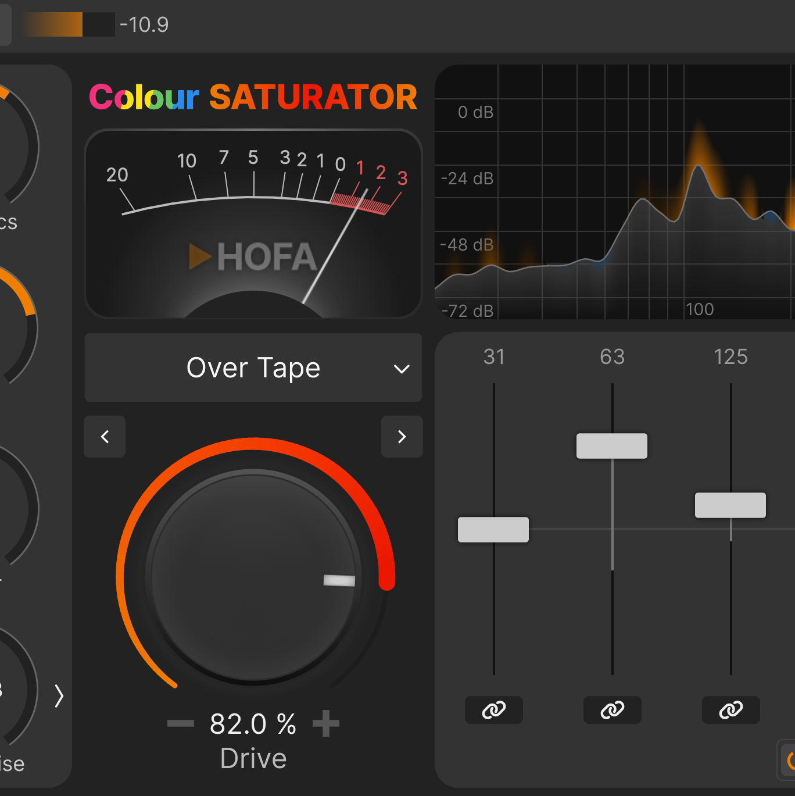Open the Over Tape preset dropdown
Viewport: 795px width, 796px height.
coord(253,367)
